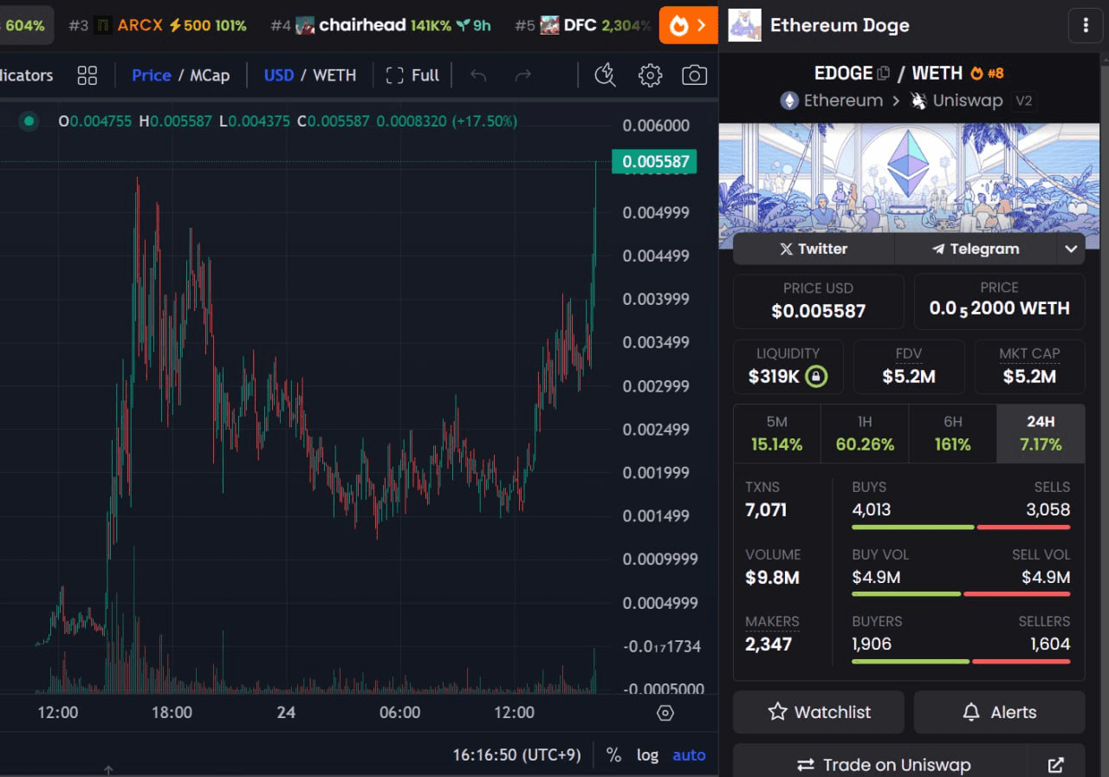
Task: Click the V2 version badge
Action: [x=1024, y=100]
